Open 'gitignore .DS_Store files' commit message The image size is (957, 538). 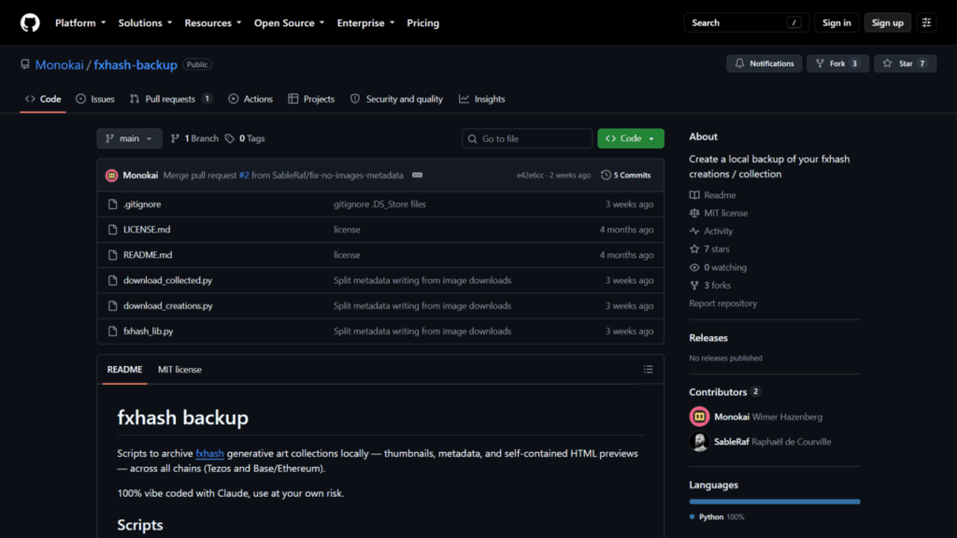(379, 205)
